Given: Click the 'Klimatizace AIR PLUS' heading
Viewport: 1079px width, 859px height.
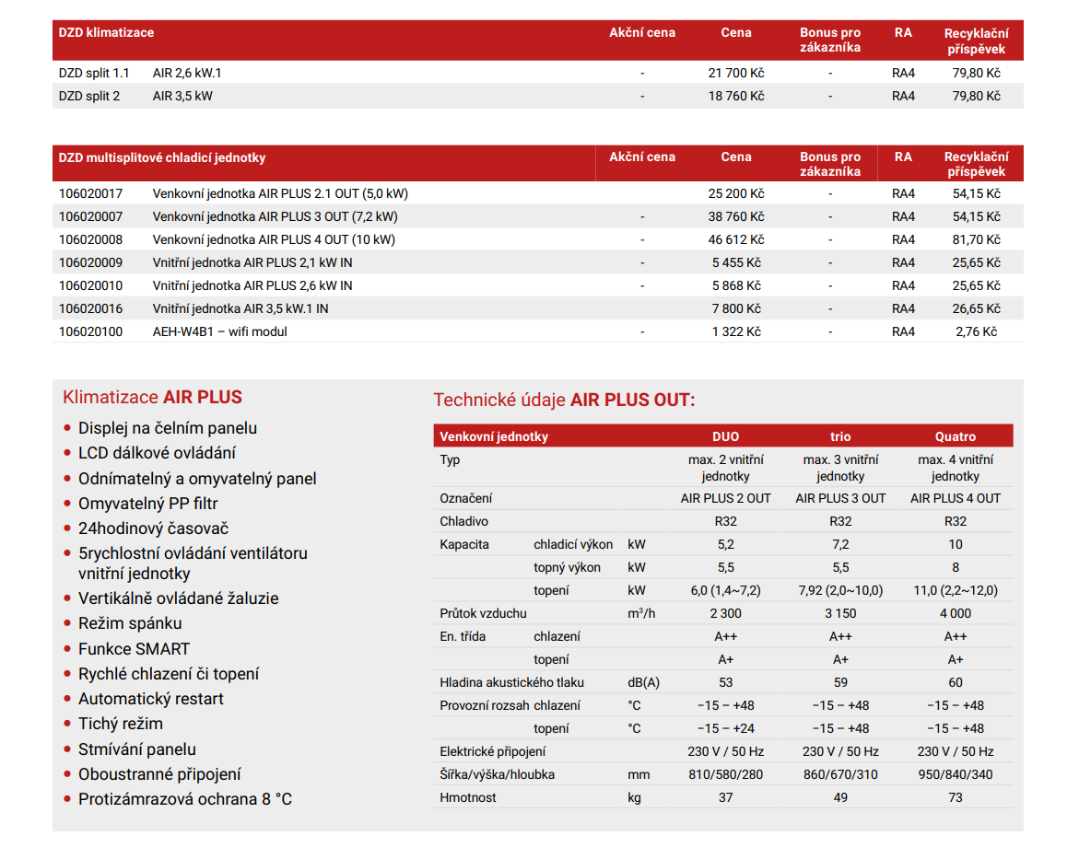Looking at the screenshot, I should click(152, 397).
